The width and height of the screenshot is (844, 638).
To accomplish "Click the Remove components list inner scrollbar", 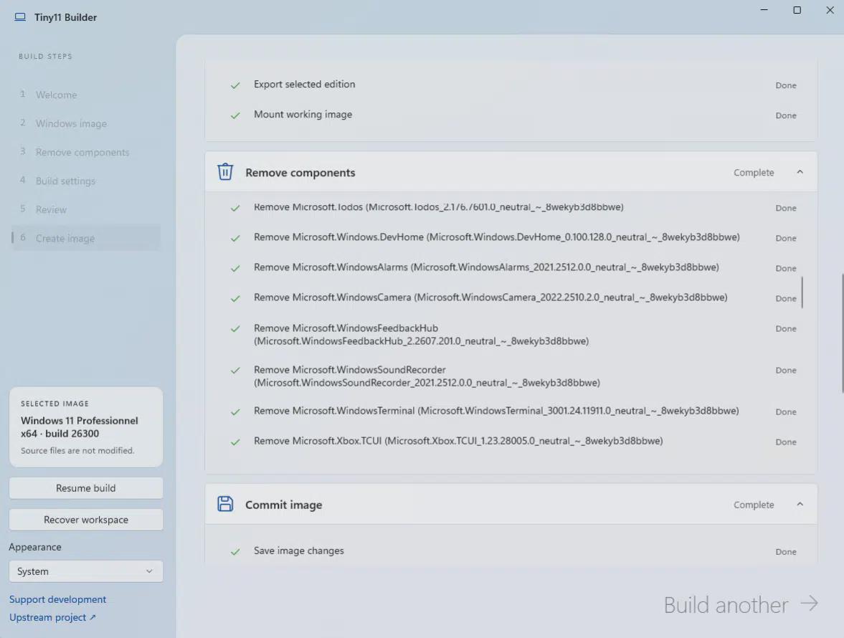I will click(x=802, y=292).
